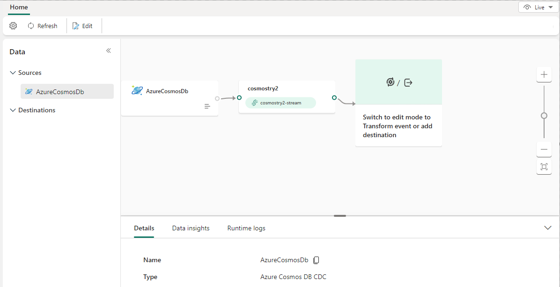Click the Edit button
Screen dimensions: 560x287
84,26
